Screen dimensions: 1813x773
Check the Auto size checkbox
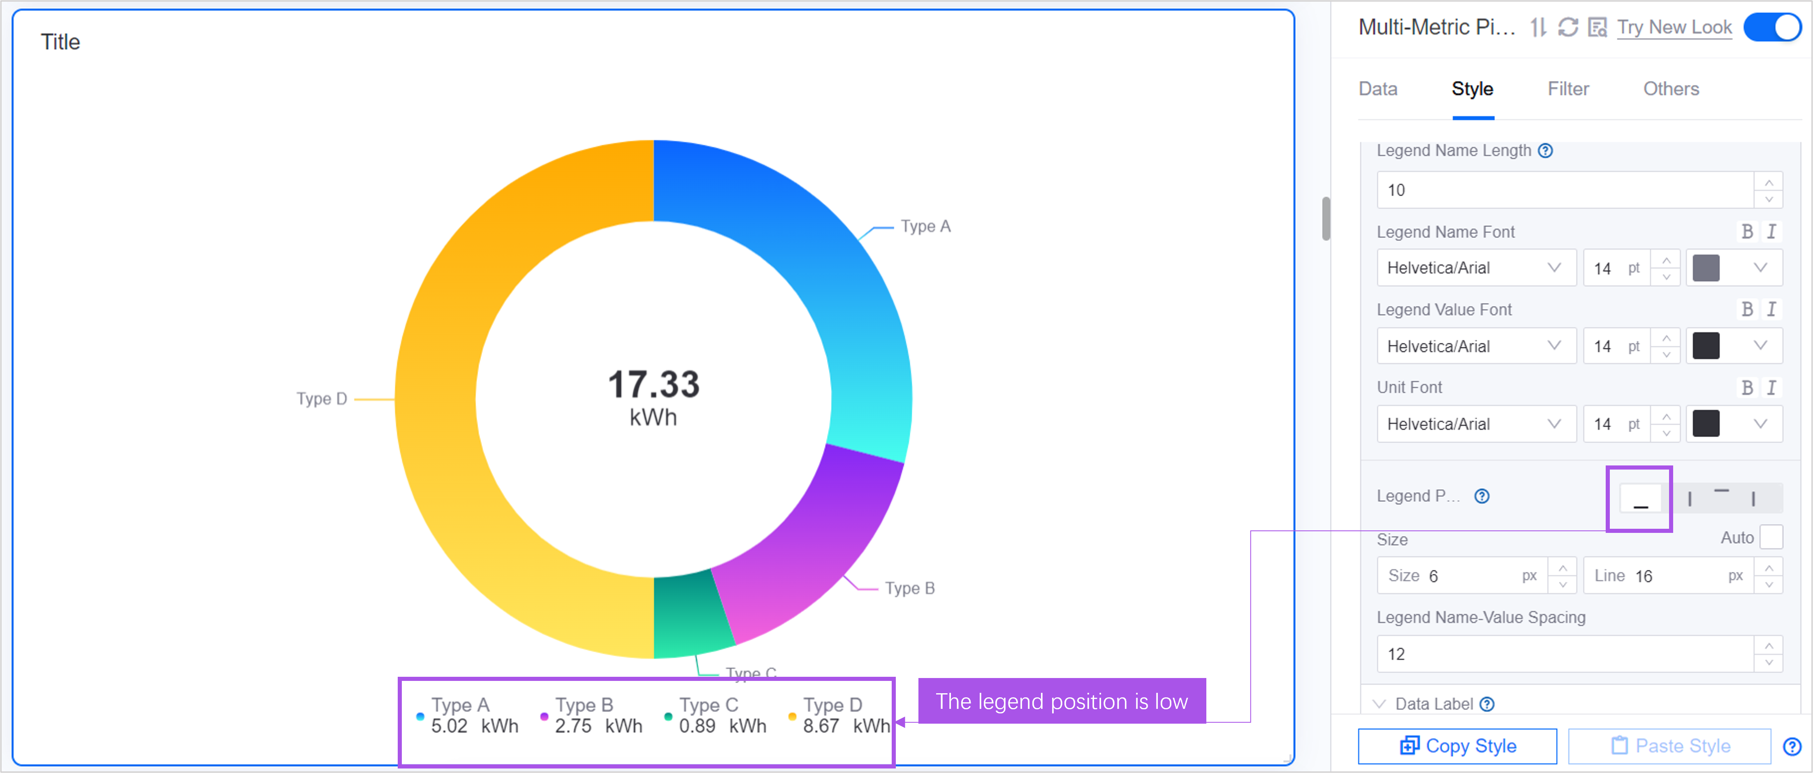(1771, 537)
